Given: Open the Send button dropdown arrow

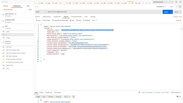Looking at the screenshot, I should coord(171,12).
